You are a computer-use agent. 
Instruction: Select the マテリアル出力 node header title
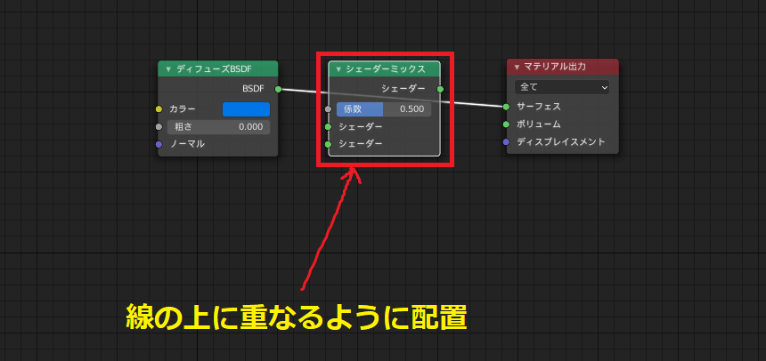(555, 67)
